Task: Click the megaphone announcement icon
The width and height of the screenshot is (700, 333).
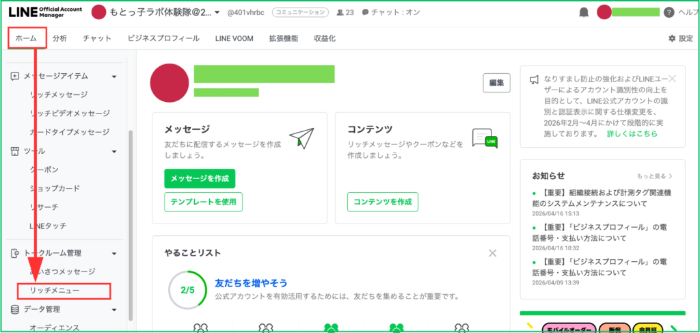Action: pyautogui.click(x=535, y=80)
